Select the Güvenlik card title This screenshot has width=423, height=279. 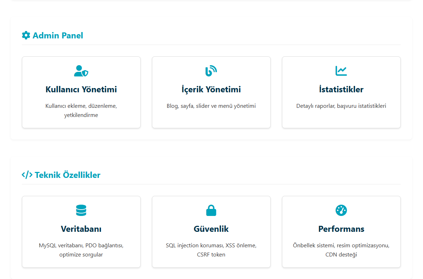(211, 229)
